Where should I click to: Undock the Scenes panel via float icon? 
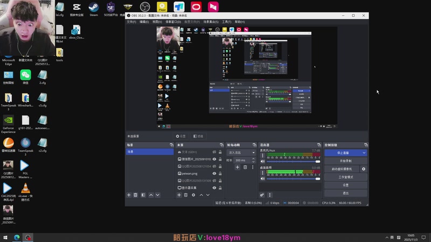coord(171,145)
